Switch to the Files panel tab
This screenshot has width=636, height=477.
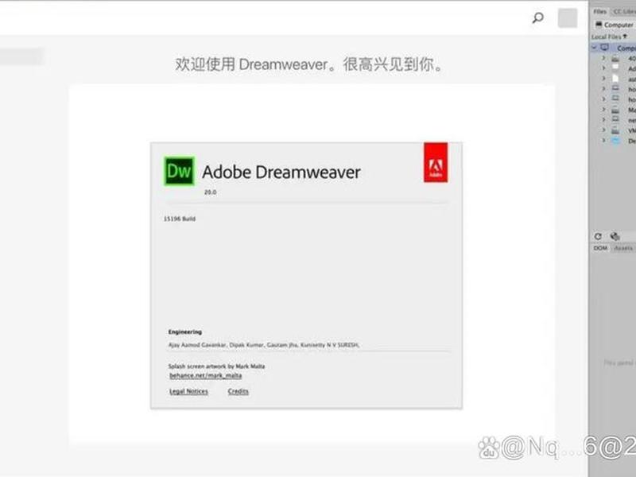(x=600, y=12)
